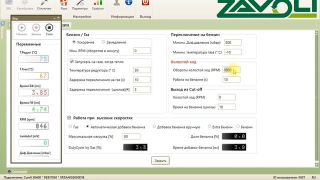Click the Lambda1 value display

(x=33, y=142)
